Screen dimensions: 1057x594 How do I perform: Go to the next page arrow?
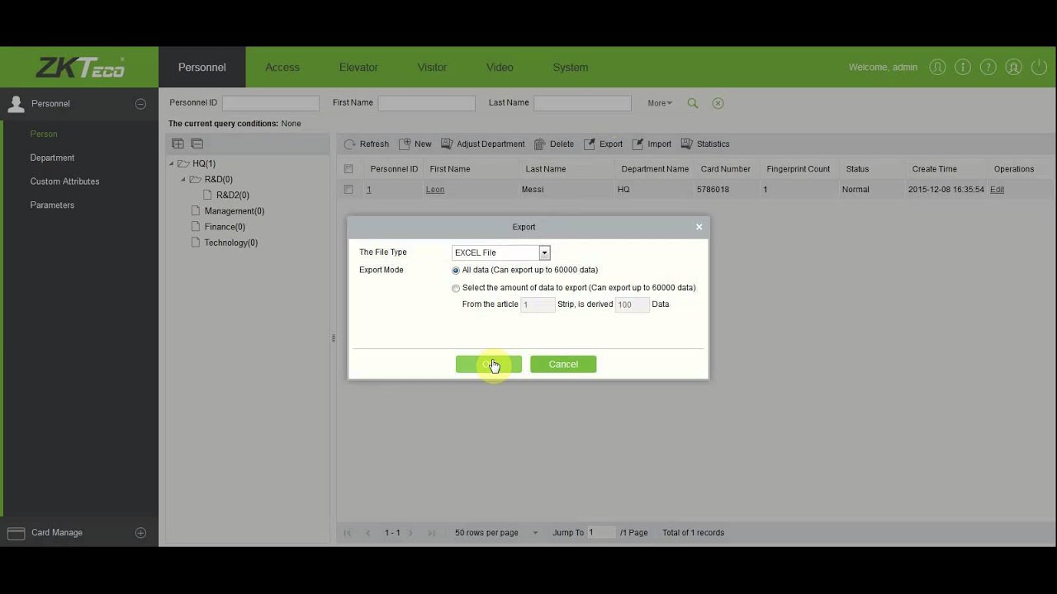tap(410, 533)
